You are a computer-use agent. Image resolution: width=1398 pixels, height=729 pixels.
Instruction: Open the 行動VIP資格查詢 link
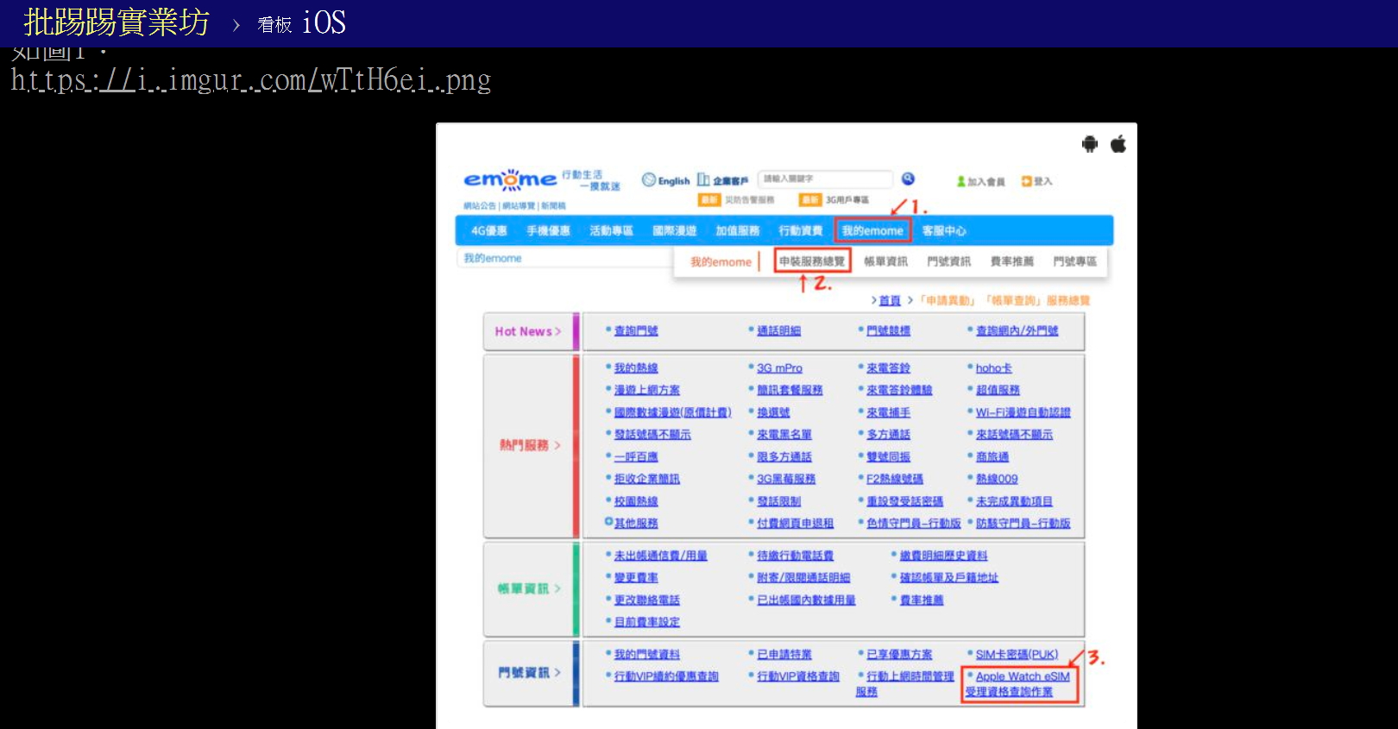pyautogui.click(x=798, y=676)
